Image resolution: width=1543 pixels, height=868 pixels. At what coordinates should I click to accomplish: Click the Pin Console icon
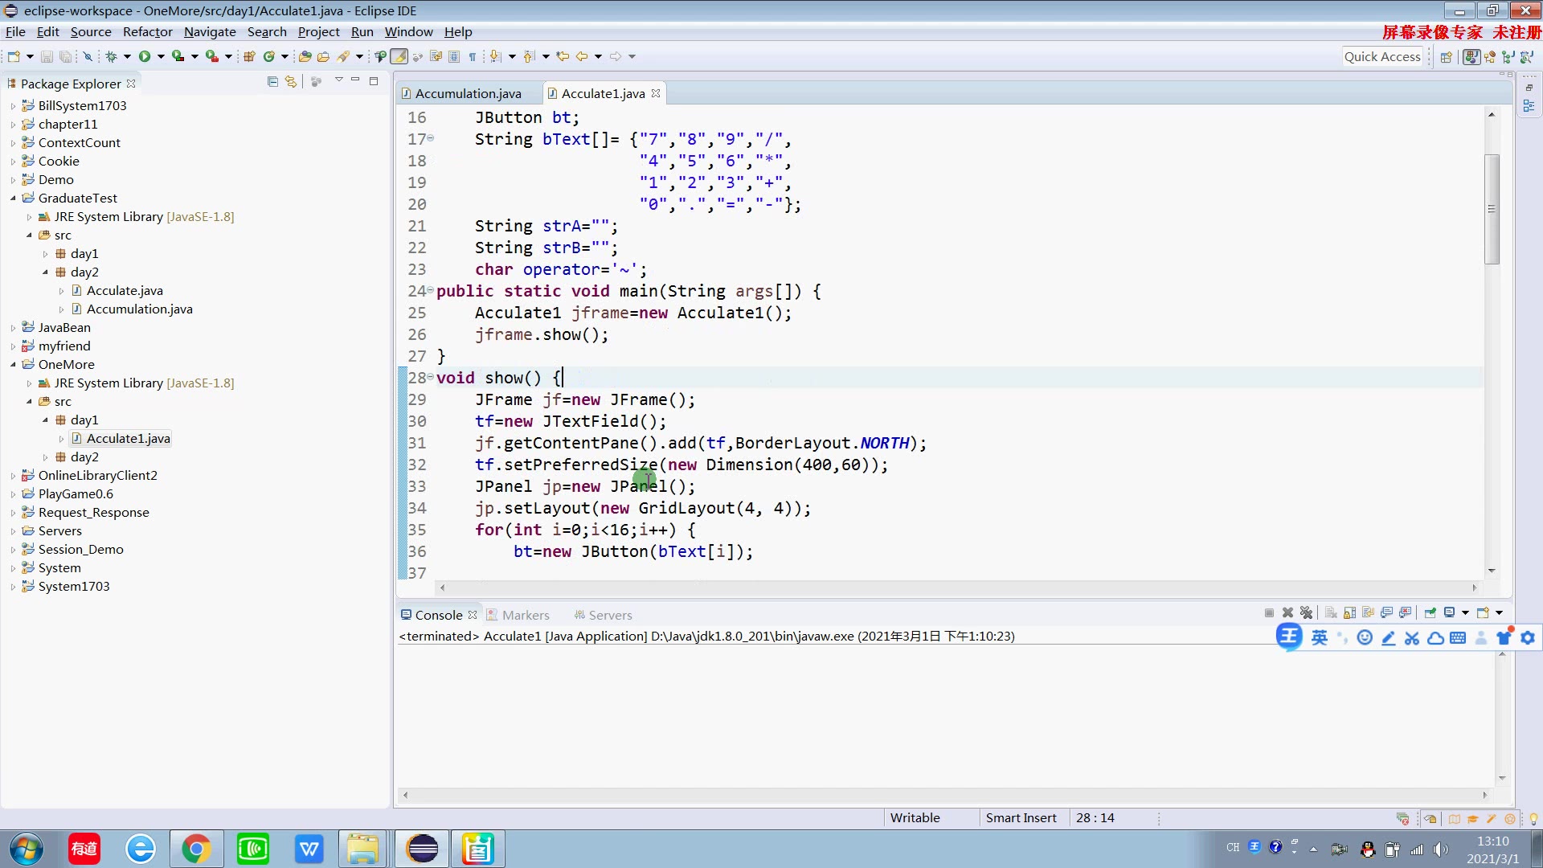point(1430,613)
